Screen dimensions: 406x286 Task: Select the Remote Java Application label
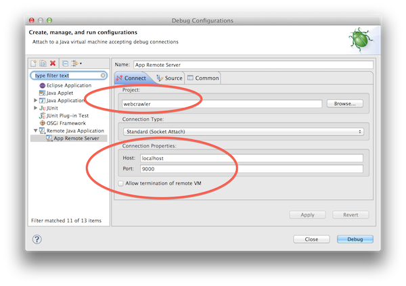(75, 130)
